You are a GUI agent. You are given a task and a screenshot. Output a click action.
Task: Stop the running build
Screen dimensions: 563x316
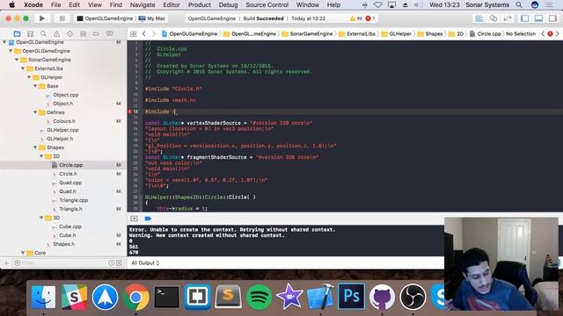click(62, 18)
